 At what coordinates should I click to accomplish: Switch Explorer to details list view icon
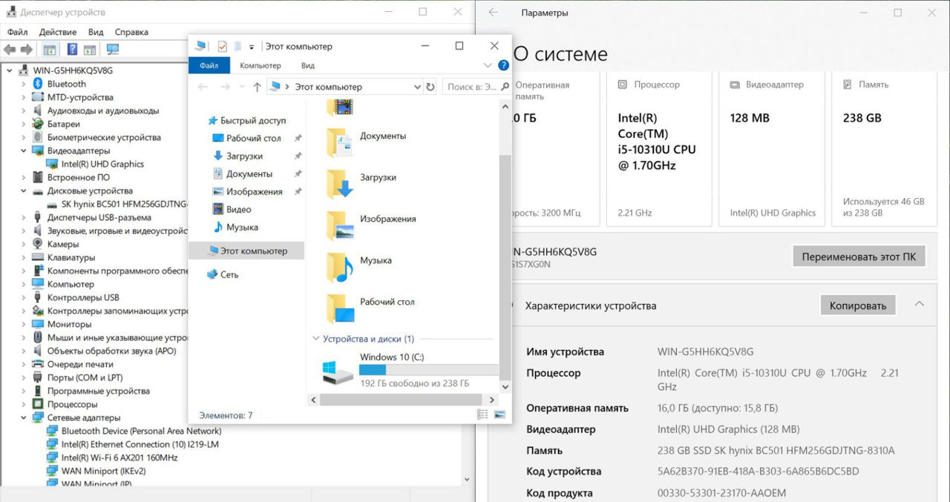point(483,415)
